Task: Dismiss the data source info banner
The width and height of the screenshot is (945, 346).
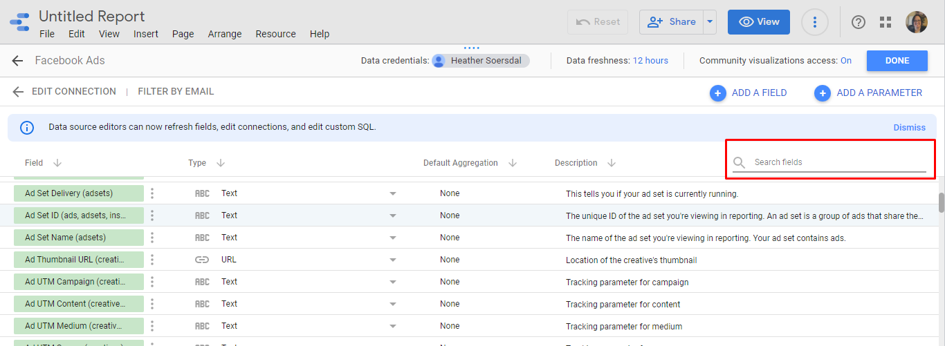Action: pos(909,128)
